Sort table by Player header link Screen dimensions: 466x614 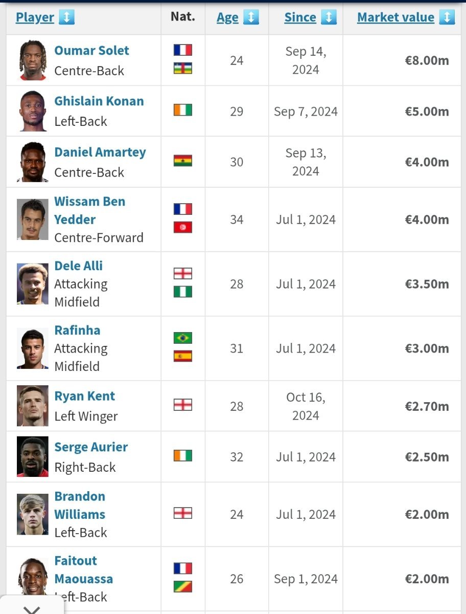coord(35,17)
